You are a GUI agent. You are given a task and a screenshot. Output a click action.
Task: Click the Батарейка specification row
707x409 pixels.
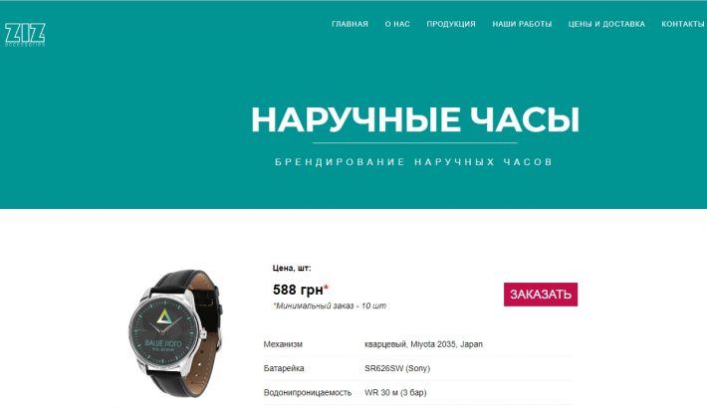tap(417, 368)
